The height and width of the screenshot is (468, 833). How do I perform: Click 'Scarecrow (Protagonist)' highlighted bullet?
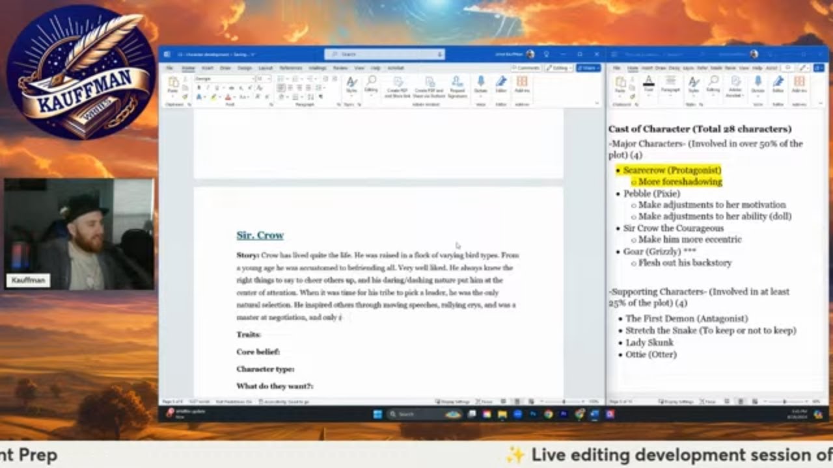click(672, 170)
